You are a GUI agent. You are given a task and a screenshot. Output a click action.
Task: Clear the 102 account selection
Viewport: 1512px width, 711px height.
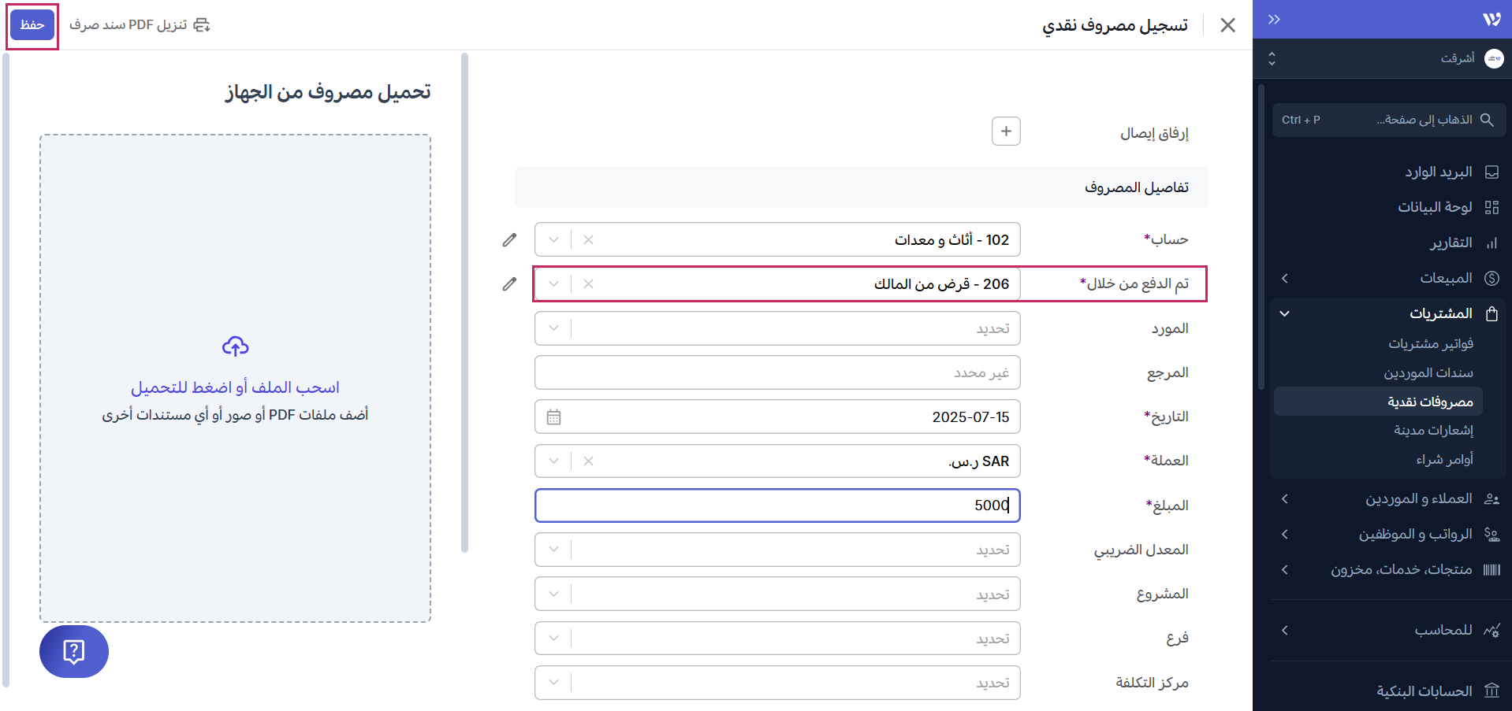click(x=588, y=240)
